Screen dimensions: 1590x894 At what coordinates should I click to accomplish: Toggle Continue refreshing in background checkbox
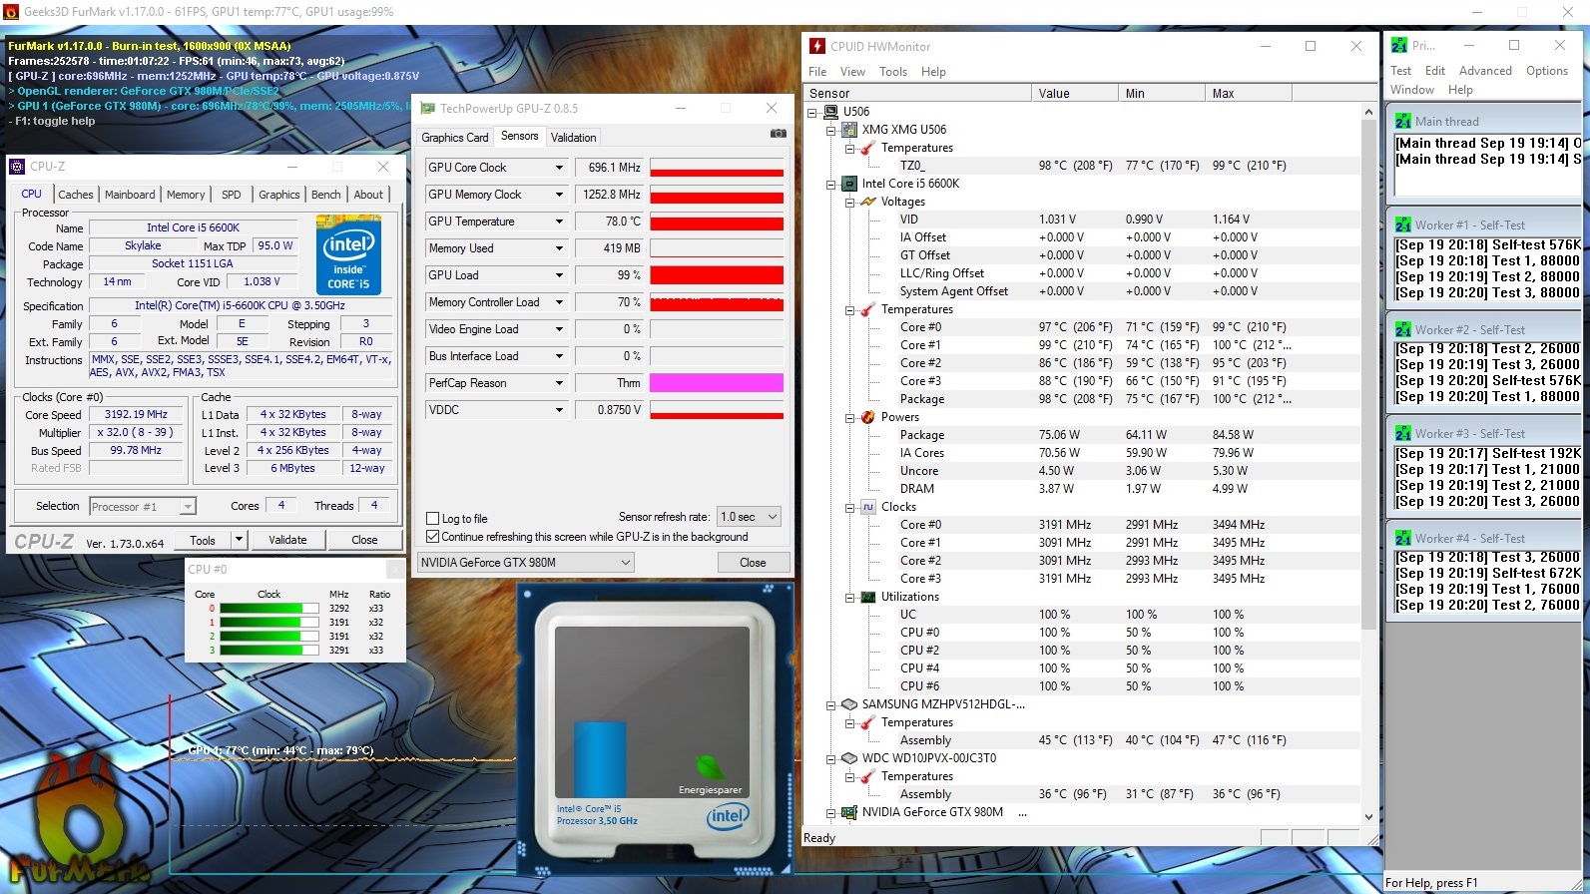(x=433, y=537)
